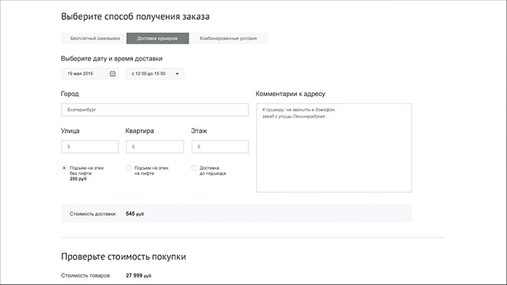Select radio "Доставка до подъезда"
The height and width of the screenshot is (285, 507).
[x=194, y=167]
